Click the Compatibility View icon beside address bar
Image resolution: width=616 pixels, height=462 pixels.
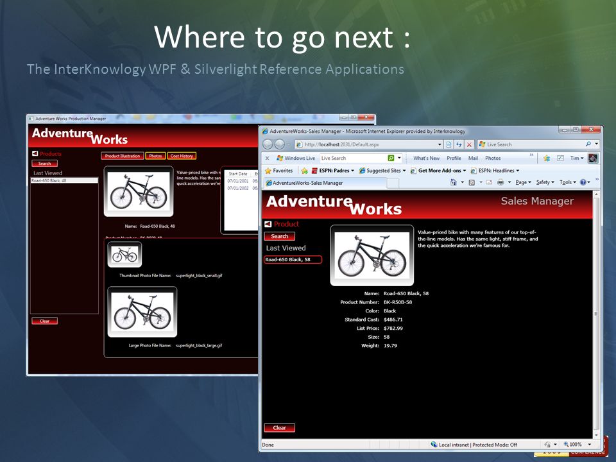(449, 144)
